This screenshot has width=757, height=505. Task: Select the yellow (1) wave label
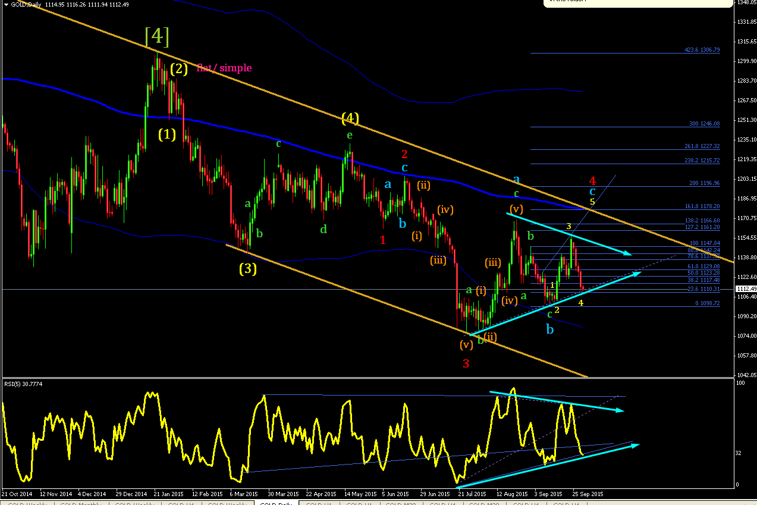pyautogui.click(x=167, y=134)
